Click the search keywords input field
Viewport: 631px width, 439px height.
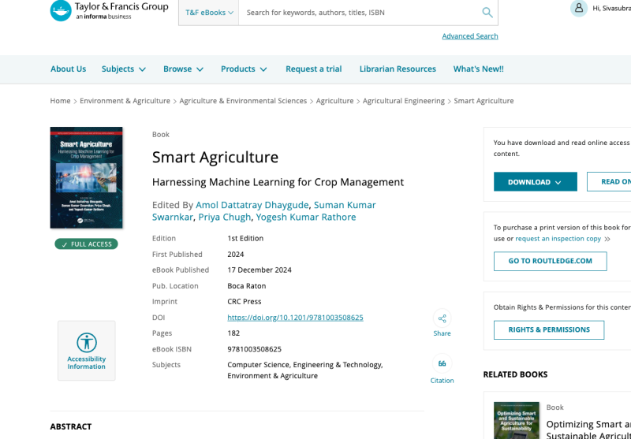[358, 13]
